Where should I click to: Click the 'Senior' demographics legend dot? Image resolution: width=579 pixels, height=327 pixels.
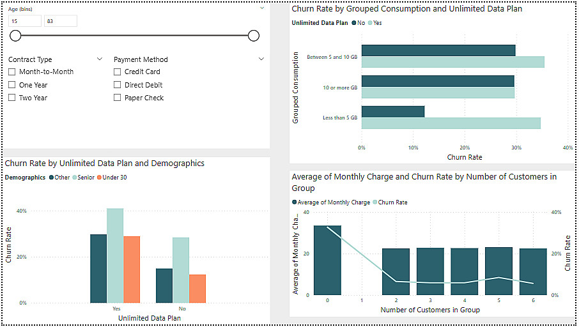pyautogui.click(x=75, y=178)
